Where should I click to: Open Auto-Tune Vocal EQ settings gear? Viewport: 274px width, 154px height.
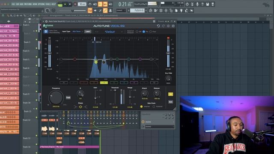pos(168,26)
